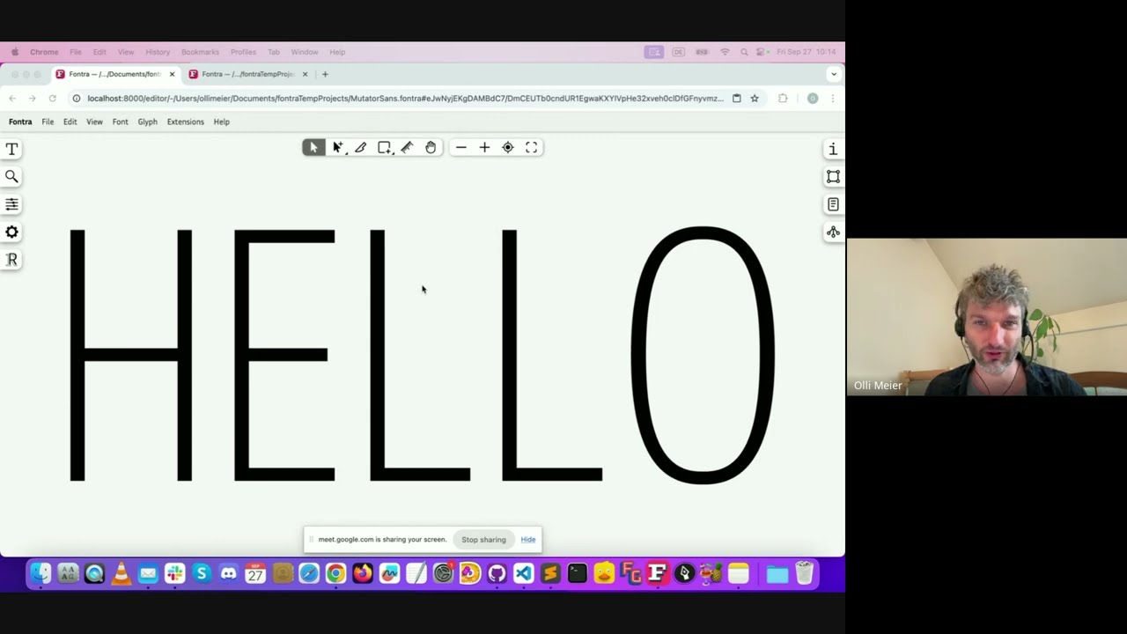Select the Hand pan tool
Viewport: 1127px width, 634px height.
(x=431, y=148)
